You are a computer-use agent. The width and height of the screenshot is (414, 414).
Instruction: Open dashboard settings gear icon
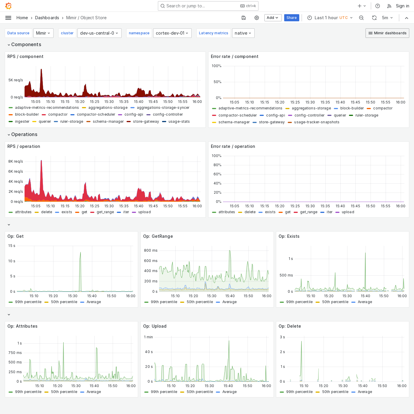(257, 18)
